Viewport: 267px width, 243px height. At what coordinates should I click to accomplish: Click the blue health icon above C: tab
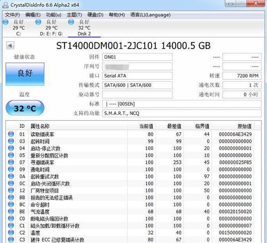pos(5,22)
